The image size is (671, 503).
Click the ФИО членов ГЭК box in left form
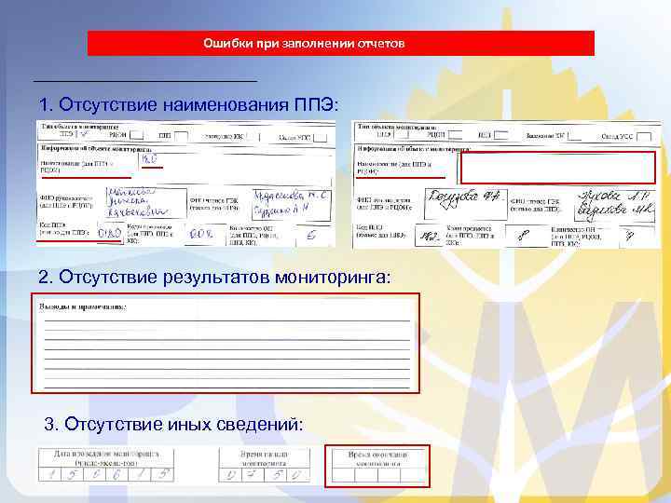(x=292, y=205)
